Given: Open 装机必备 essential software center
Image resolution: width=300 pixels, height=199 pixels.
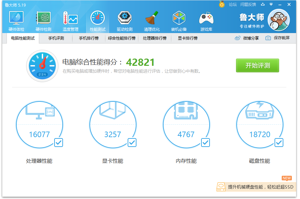Looking at the screenshot, I should pyautogui.click(x=179, y=20).
